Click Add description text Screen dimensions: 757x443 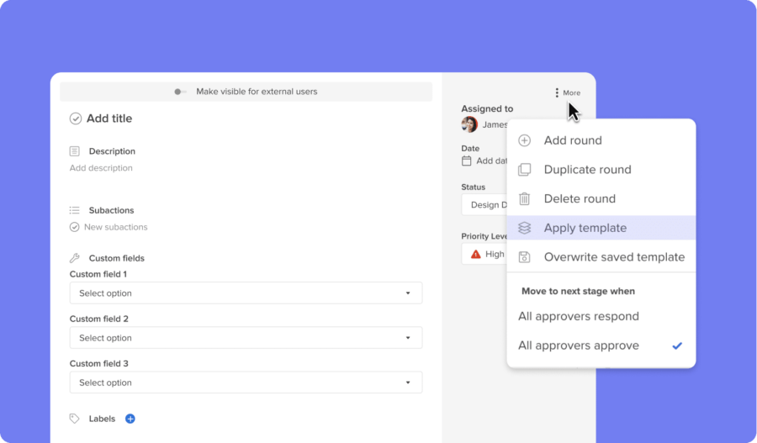(101, 168)
